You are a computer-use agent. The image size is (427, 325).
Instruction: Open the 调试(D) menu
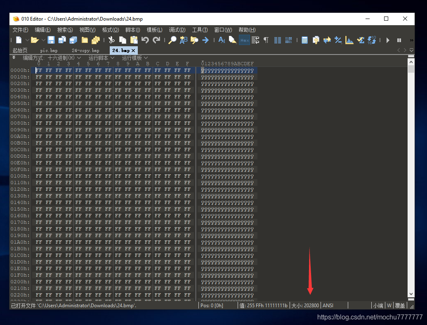coord(177,30)
